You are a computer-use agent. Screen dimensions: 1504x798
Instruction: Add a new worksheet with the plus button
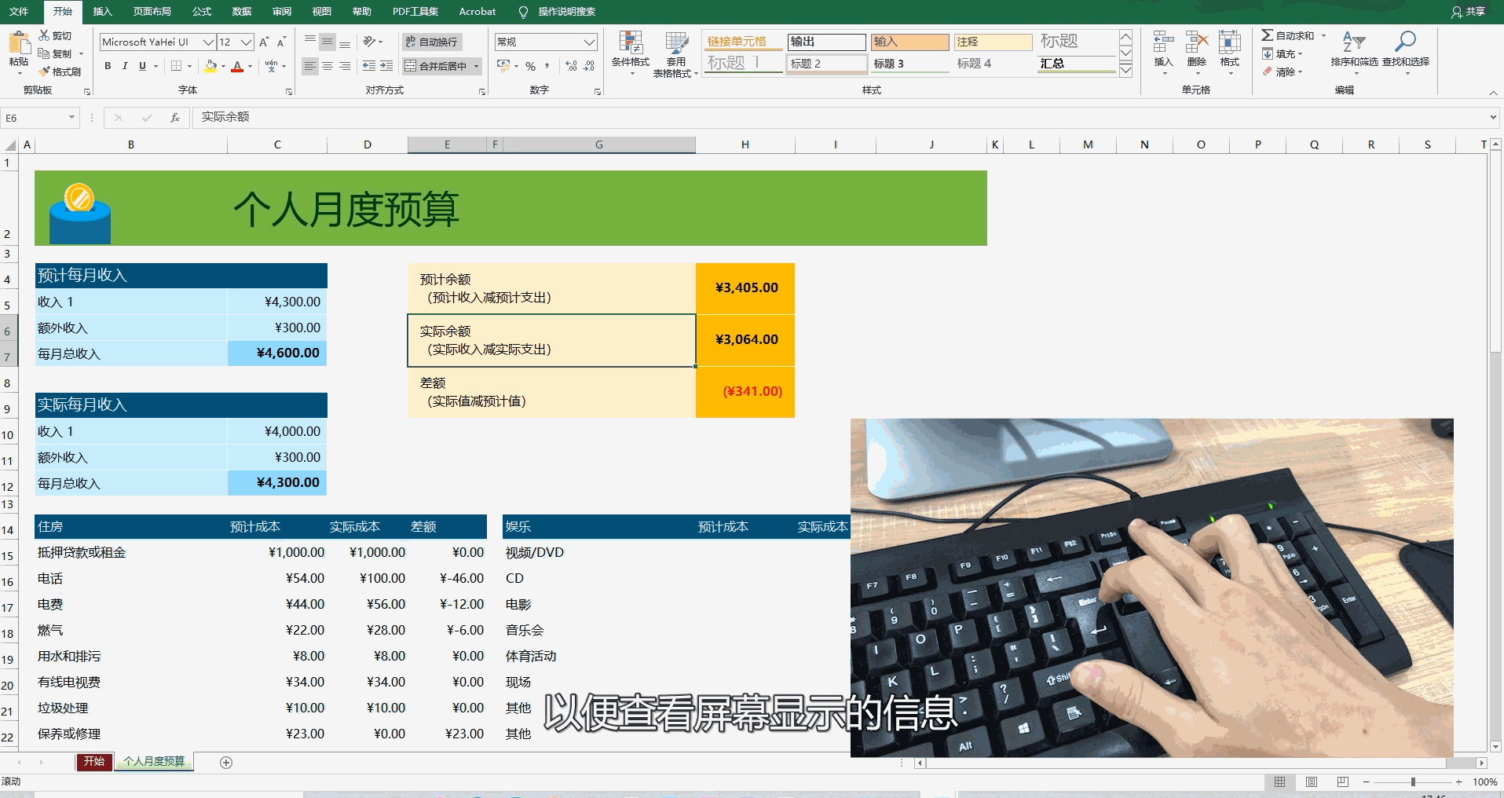click(226, 761)
